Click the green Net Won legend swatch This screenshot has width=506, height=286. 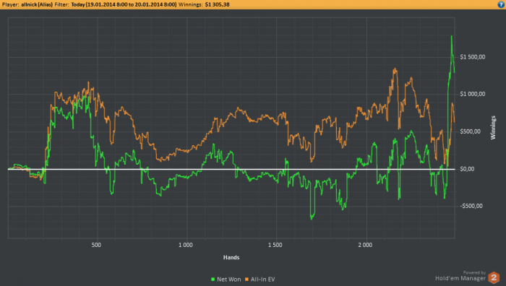point(213,279)
